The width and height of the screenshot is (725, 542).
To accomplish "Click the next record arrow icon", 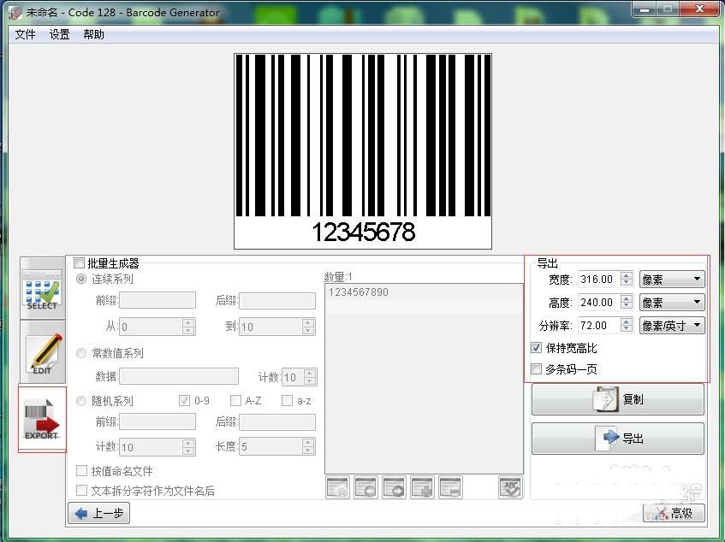I will click(395, 486).
